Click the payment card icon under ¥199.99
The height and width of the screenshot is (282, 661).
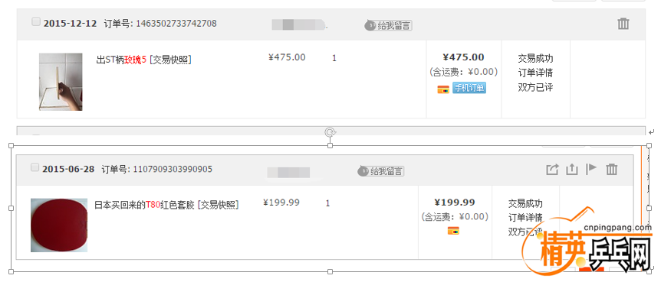pos(453,231)
